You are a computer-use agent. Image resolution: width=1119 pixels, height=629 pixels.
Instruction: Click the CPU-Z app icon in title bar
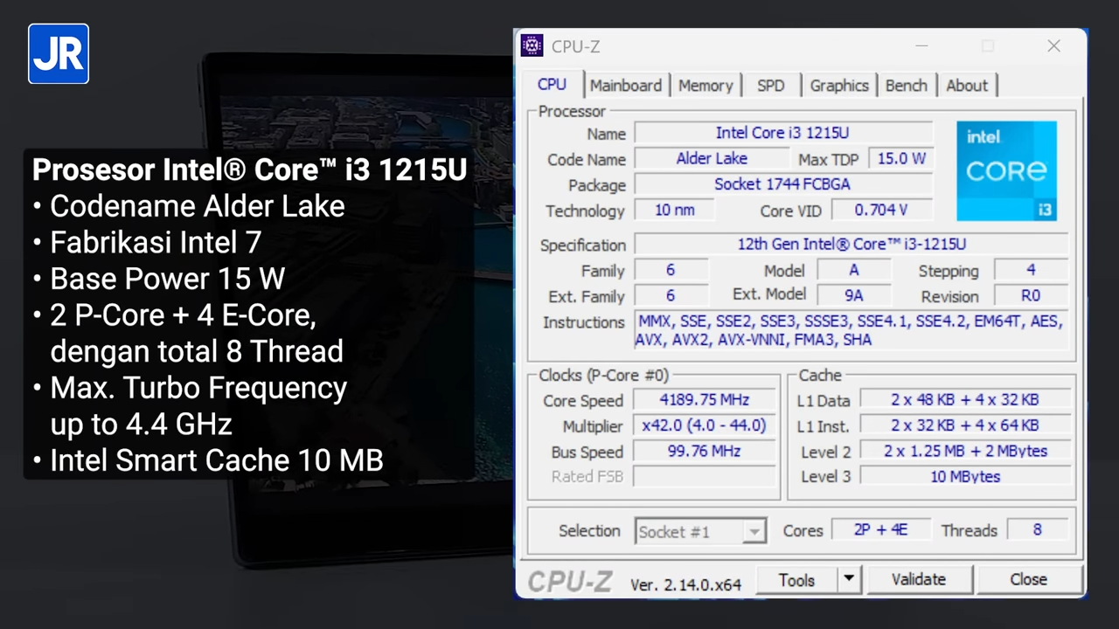(x=532, y=46)
